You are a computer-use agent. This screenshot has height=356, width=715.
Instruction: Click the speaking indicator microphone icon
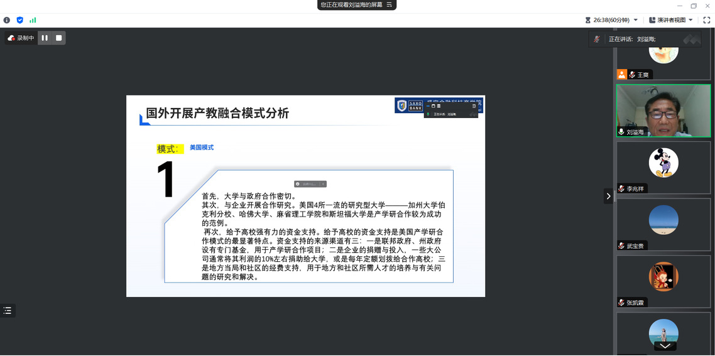point(597,39)
